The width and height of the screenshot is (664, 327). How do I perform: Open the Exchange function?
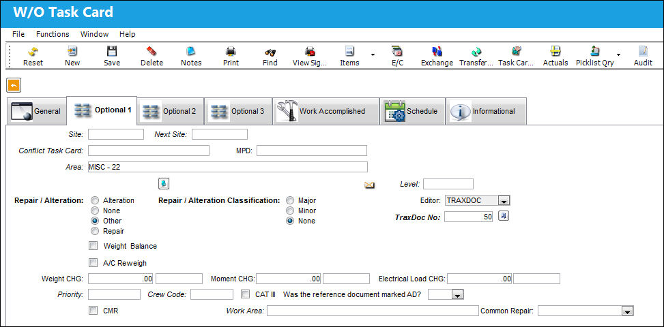pos(437,52)
